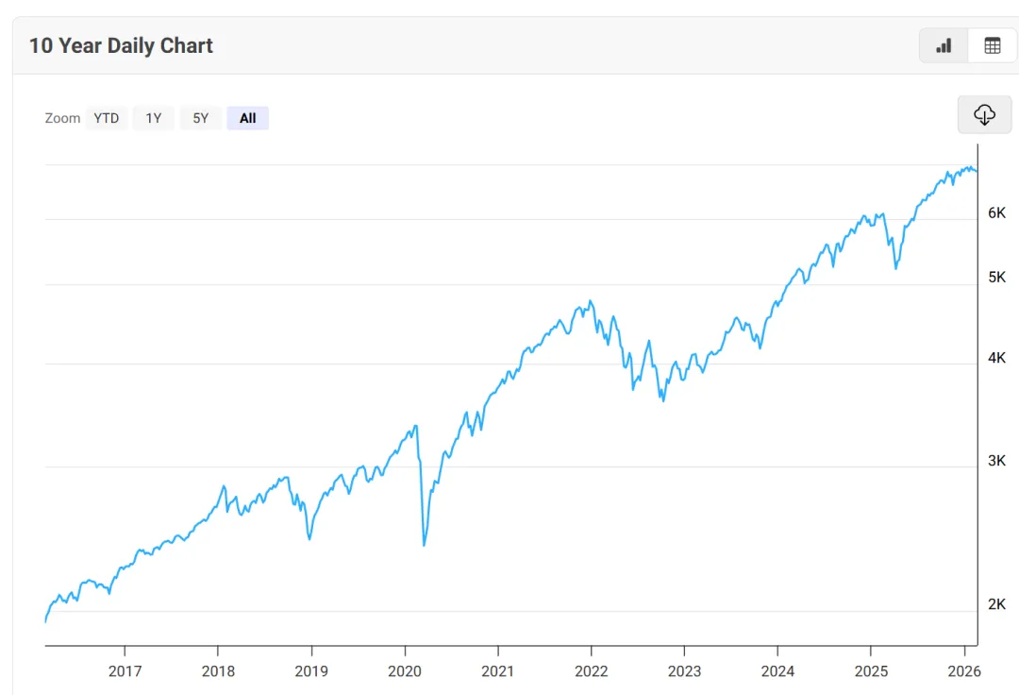The image size is (1019, 695).
Task: Click the Zoom label
Action: click(62, 118)
